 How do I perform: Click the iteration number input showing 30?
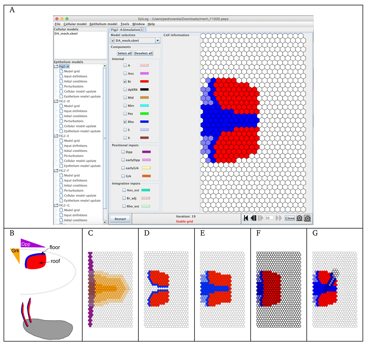click(x=269, y=218)
